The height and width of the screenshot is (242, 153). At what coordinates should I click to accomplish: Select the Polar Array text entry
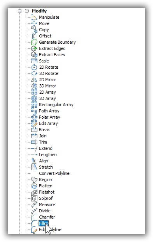point(49,117)
